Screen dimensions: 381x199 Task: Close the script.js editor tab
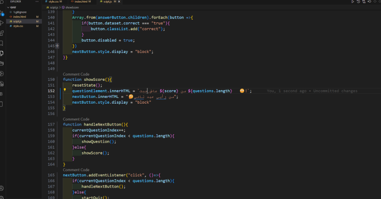(119, 2)
